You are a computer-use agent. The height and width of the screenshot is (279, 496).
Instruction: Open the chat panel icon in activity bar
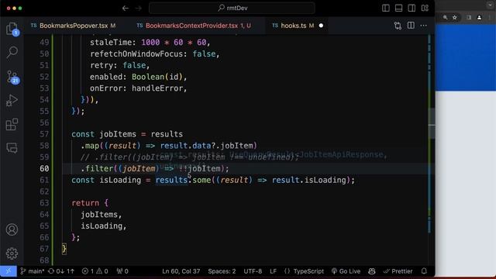point(12,148)
